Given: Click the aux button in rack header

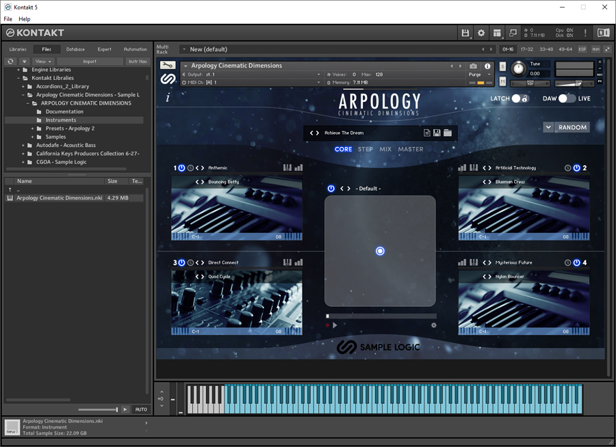Looking at the screenshot, I should coord(596,49).
